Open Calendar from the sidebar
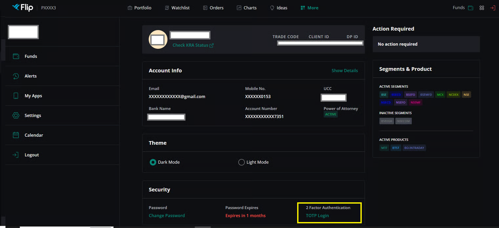Image resolution: width=499 pixels, height=228 pixels. 33,135
